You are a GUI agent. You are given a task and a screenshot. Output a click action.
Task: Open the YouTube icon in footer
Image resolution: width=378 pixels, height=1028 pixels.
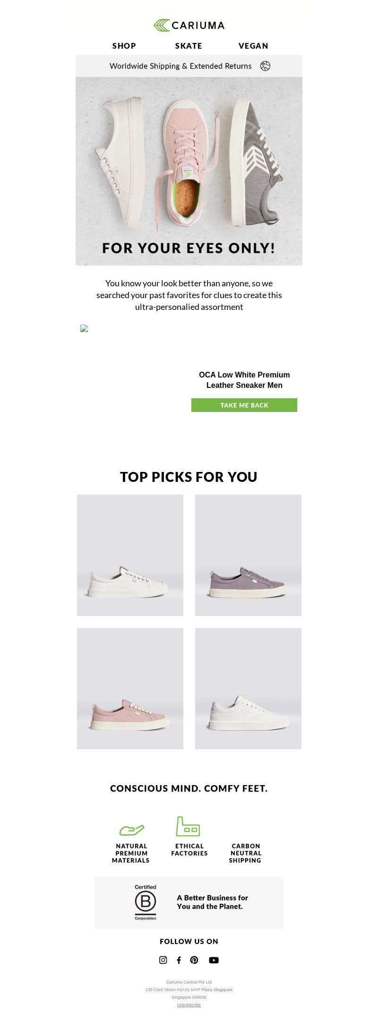(x=214, y=959)
